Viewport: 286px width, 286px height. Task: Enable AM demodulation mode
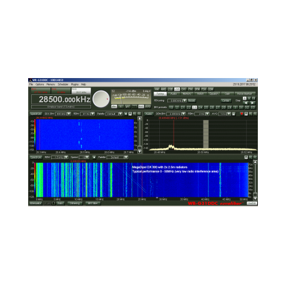pos(157,89)
